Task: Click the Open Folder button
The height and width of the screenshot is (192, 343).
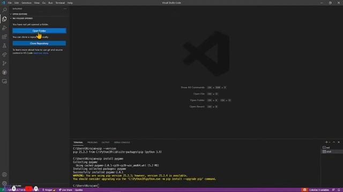Action: click(x=39, y=31)
